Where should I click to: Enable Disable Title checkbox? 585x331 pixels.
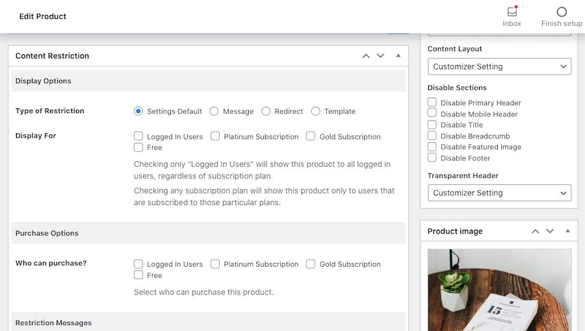click(432, 125)
